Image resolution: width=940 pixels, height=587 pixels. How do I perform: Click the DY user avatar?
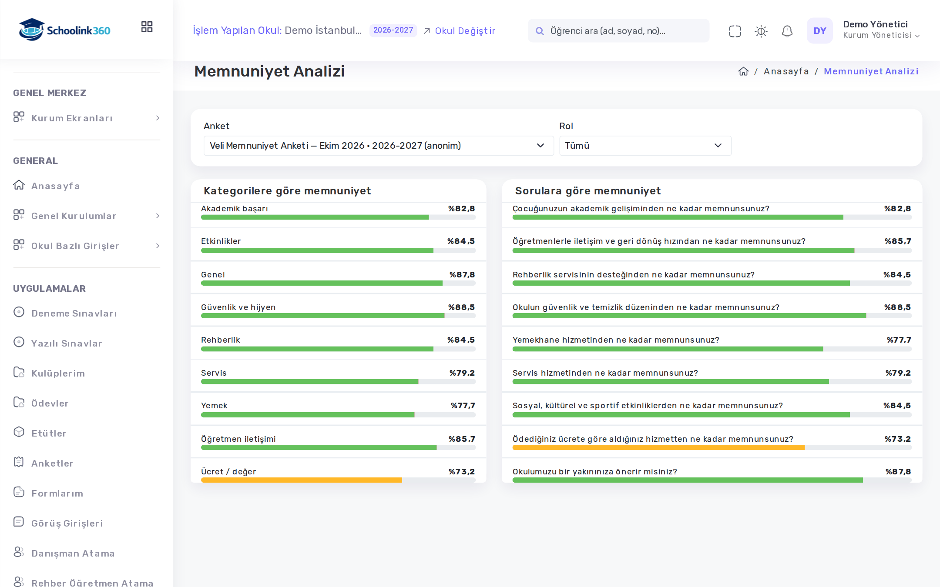[x=819, y=30]
